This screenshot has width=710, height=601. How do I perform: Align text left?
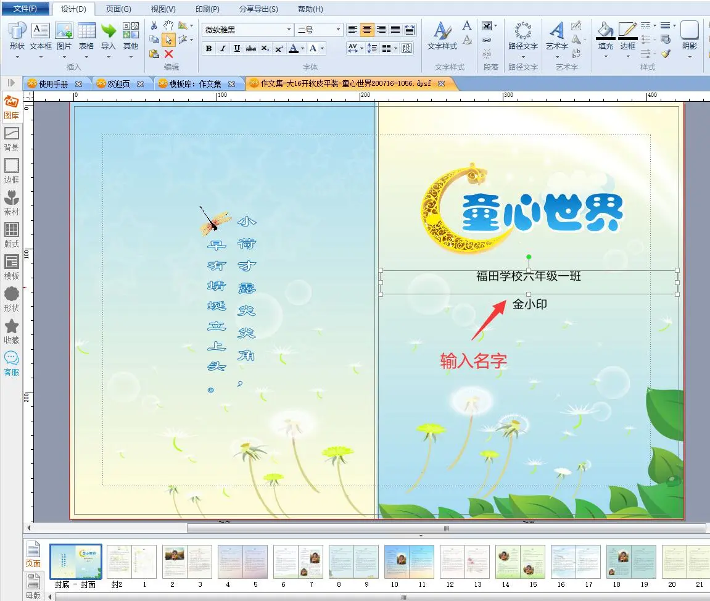353,30
